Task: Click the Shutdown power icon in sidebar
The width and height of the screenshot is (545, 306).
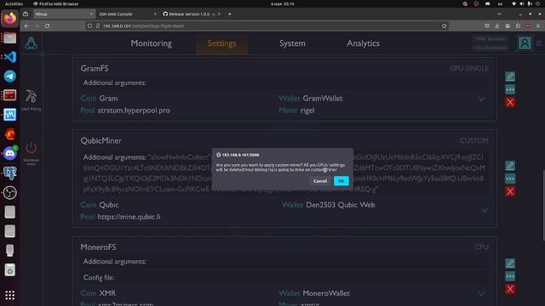Action: 31,148
